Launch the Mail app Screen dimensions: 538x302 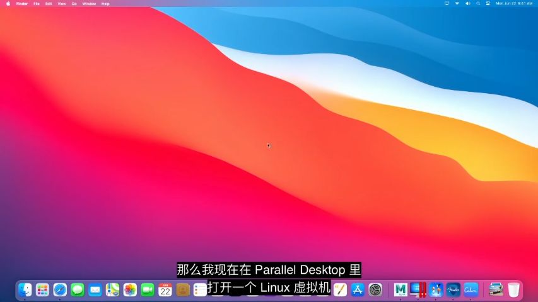coord(95,289)
